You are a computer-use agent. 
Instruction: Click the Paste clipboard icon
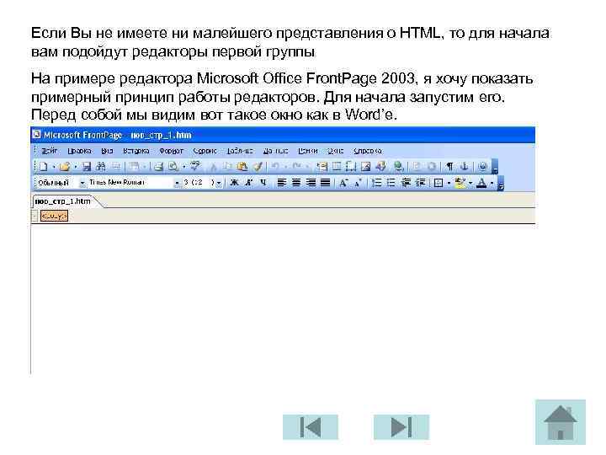pos(242,167)
